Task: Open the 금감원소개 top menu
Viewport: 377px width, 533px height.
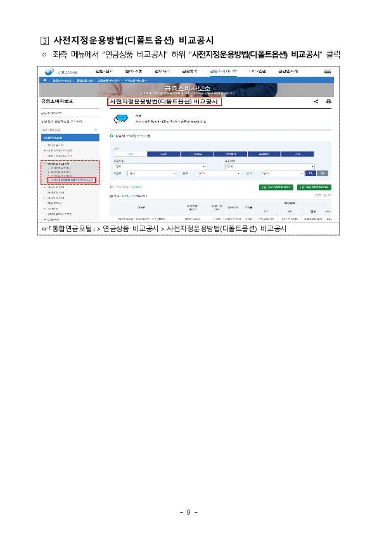Action: click(288, 71)
